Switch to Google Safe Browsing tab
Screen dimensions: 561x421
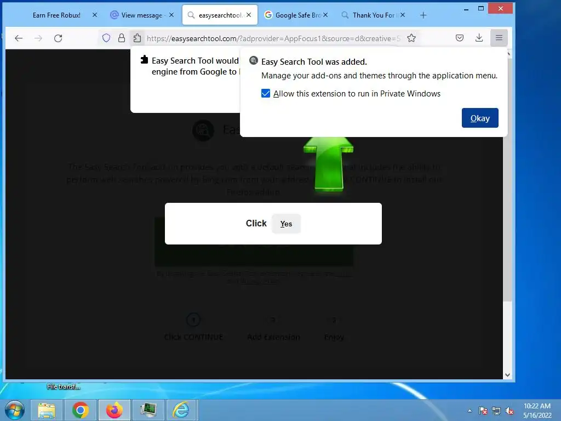(x=297, y=15)
